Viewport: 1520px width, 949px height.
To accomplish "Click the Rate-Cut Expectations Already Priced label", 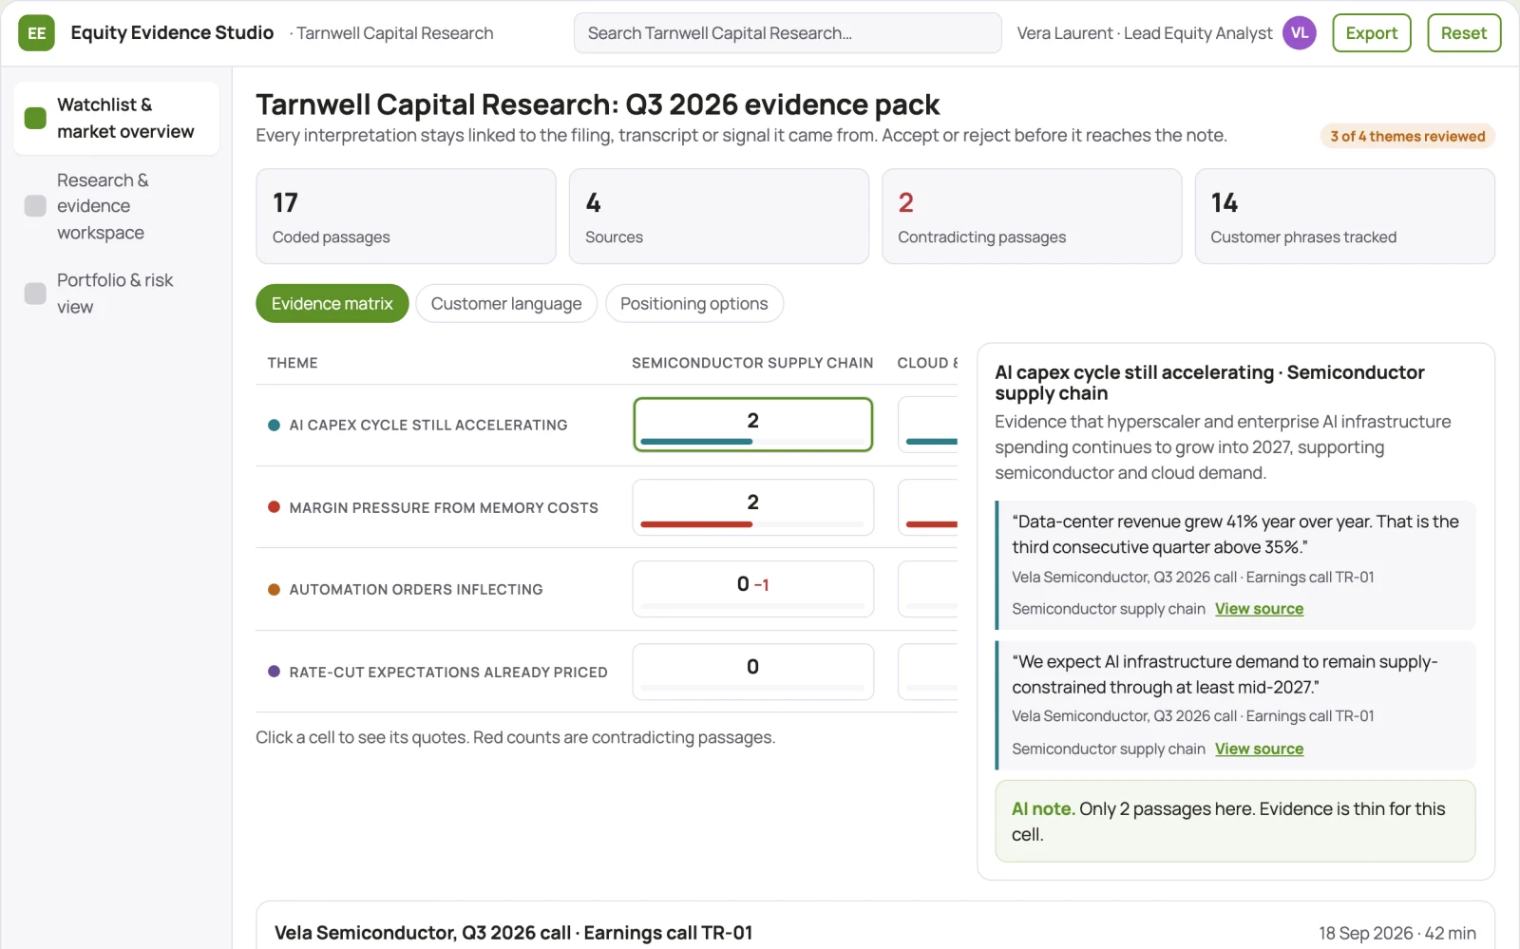I will pyautogui.click(x=448, y=673).
